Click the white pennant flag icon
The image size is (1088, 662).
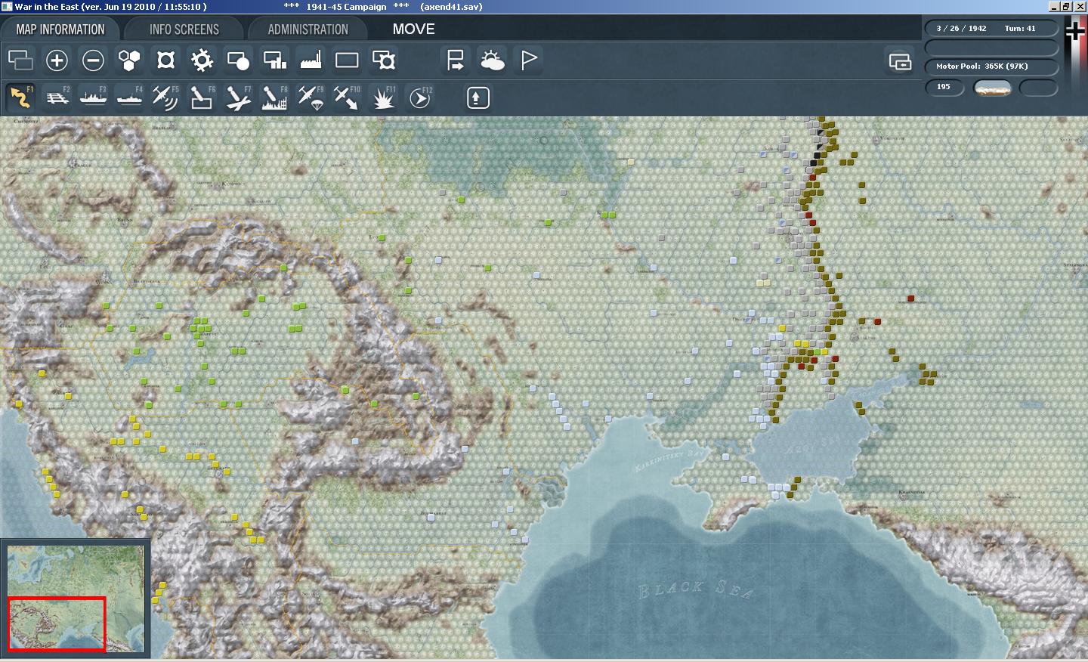tap(529, 60)
